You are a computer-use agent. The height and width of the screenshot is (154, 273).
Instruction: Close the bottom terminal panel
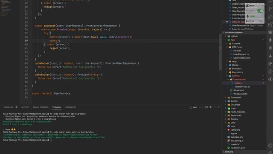[x=218, y=107]
